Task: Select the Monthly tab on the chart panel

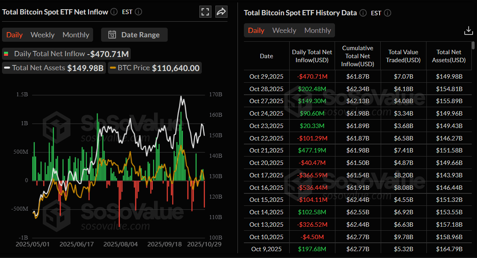Action: pyautogui.click(x=76, y=35)
